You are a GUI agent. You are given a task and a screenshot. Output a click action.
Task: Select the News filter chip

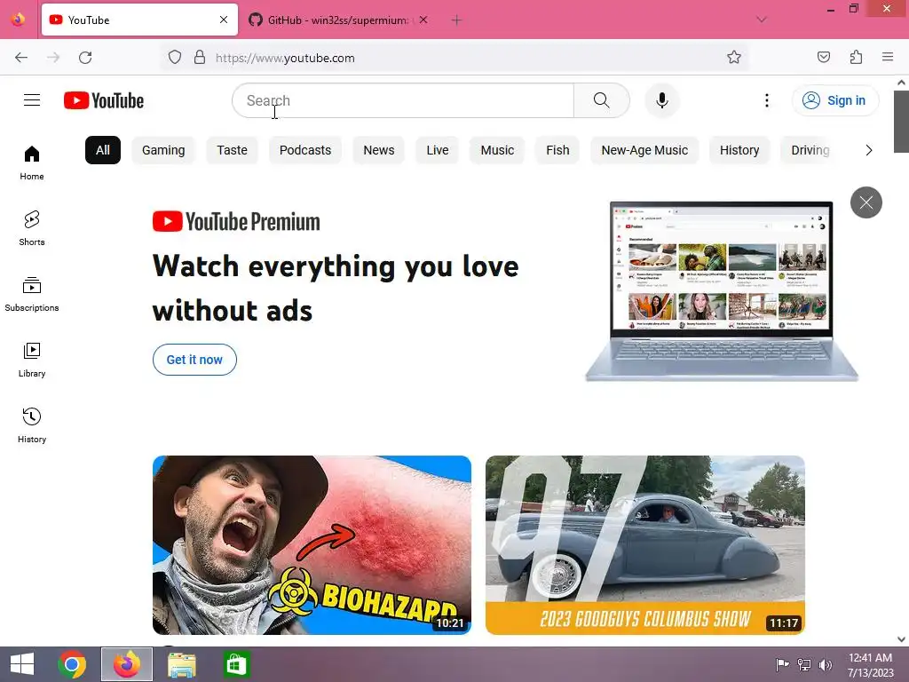pos(378,150)
